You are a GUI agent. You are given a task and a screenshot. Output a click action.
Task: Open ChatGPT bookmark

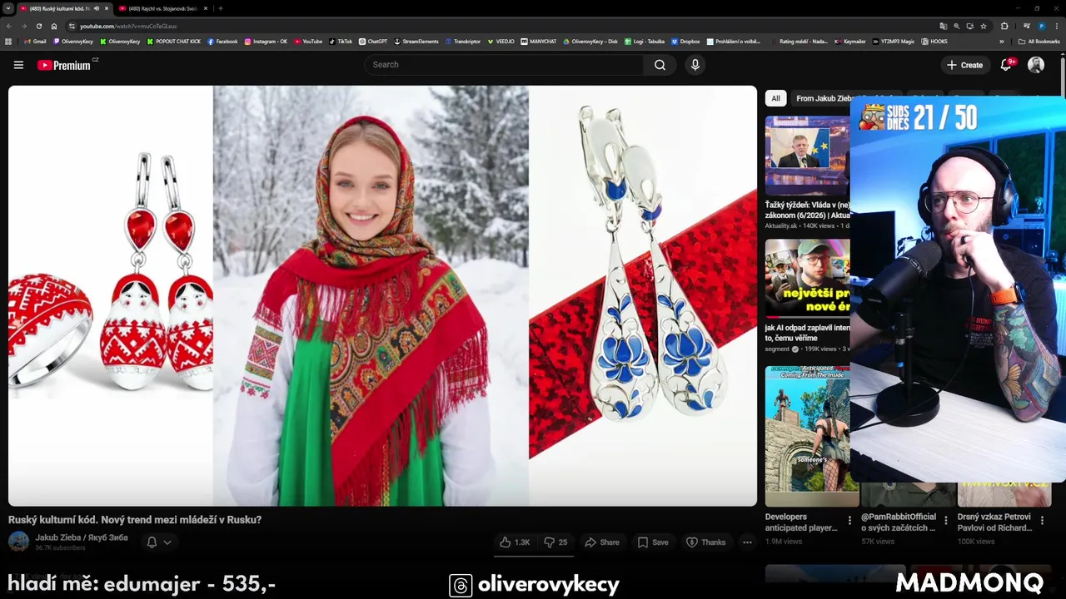pos(373,41)
